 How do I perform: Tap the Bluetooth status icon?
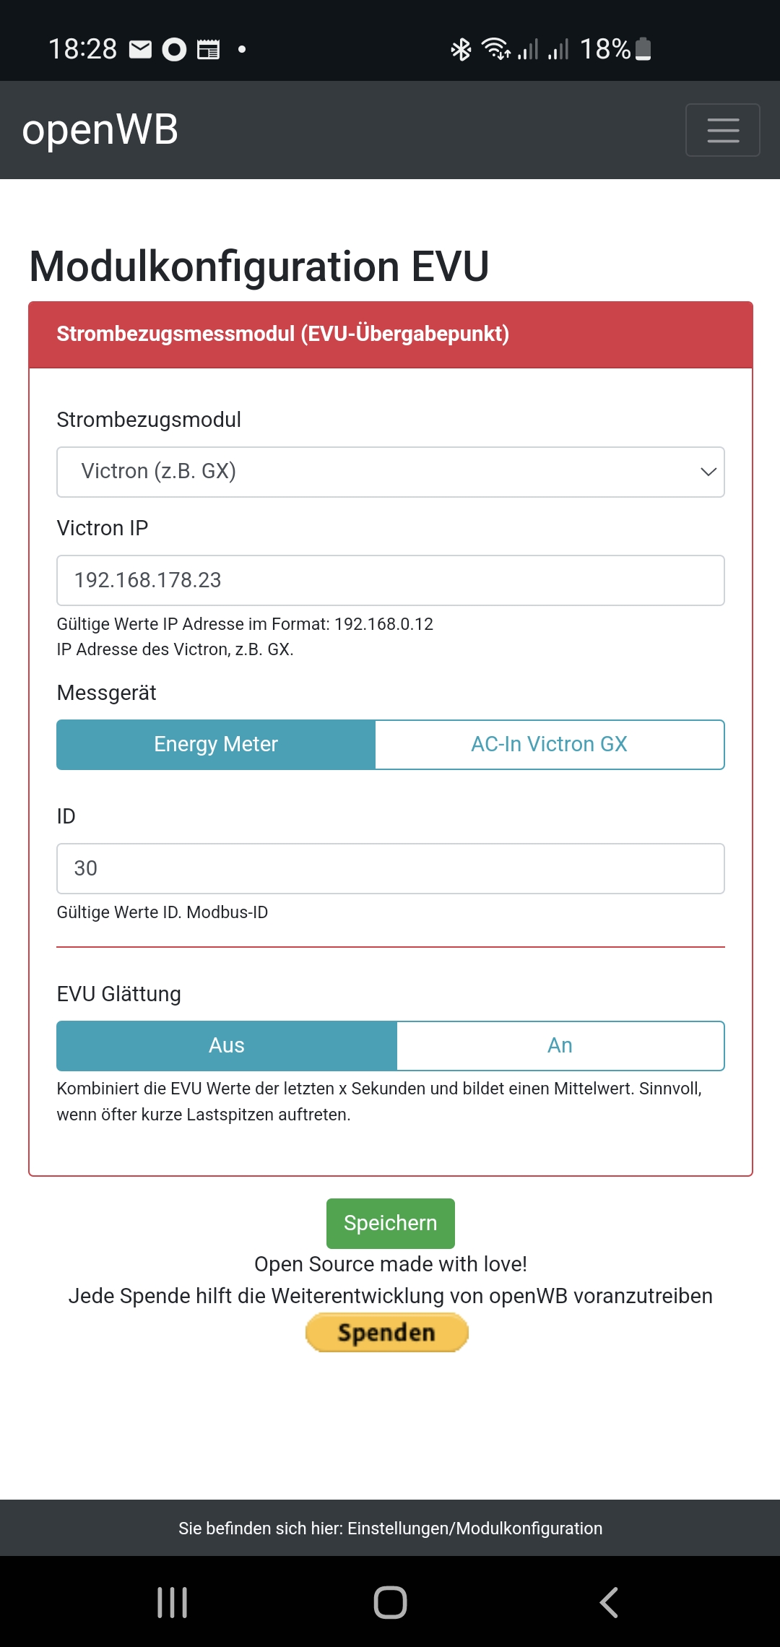461,49
